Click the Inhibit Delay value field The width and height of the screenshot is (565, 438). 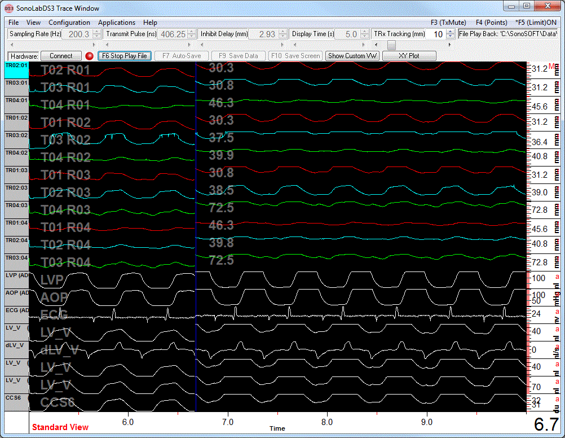point(264,34)
